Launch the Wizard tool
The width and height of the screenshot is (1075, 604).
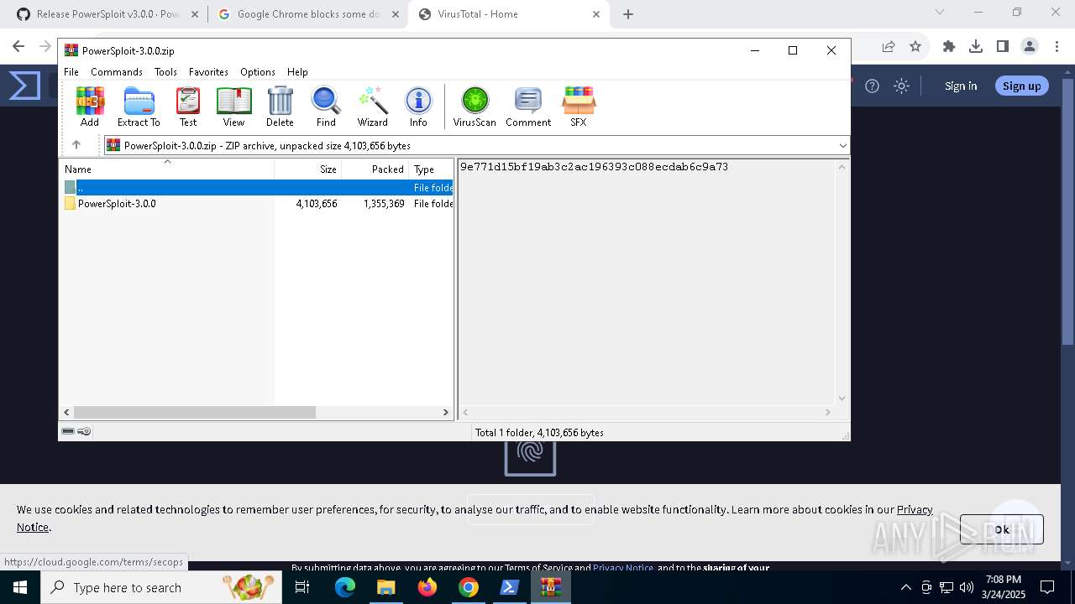pos(373,107)
